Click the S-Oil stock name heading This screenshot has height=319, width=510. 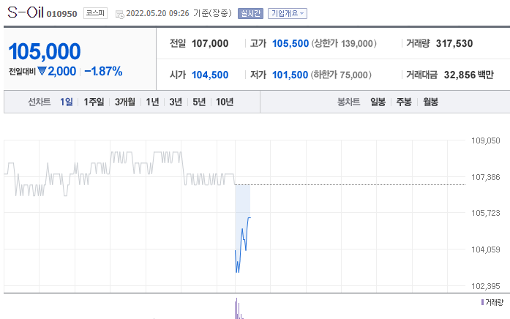(x=24, y=12)
